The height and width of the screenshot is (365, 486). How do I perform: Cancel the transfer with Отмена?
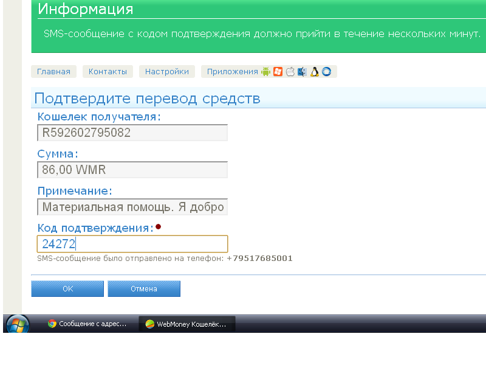144,288
